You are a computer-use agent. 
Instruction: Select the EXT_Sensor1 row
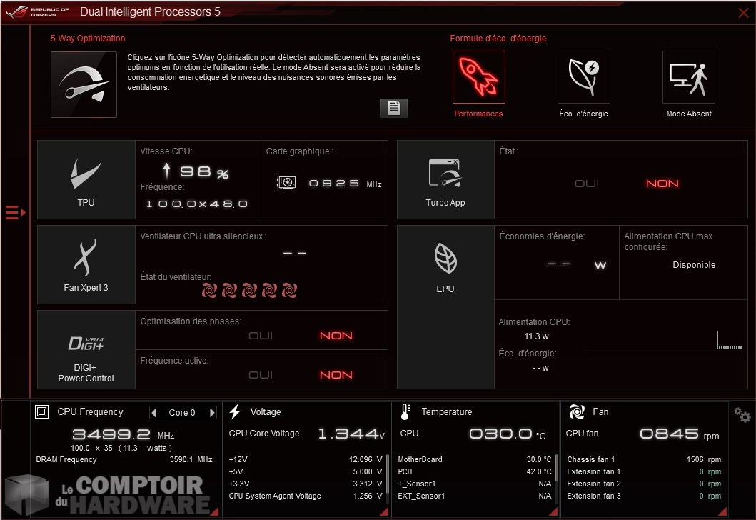coord(475,496)
